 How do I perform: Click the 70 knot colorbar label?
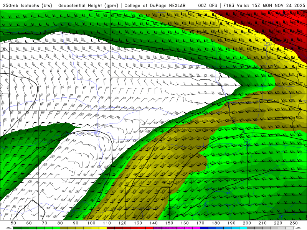click(45, 223)
